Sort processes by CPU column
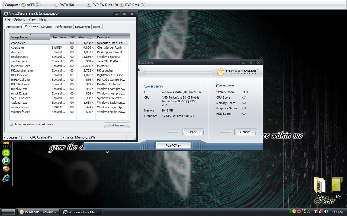This screenshot has width=347, height=216. (72, 37)
